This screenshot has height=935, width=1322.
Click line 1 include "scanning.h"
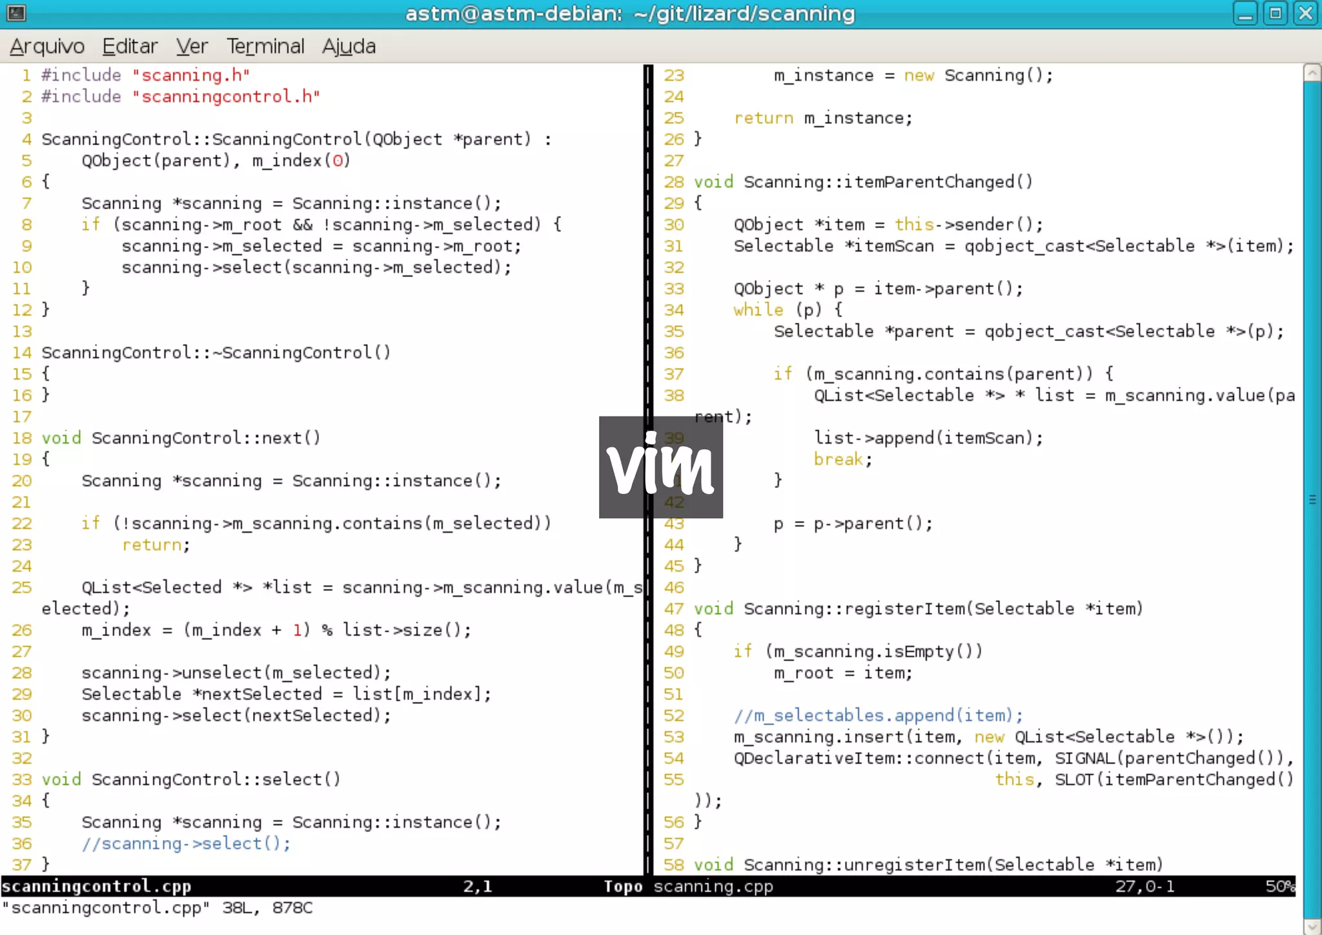click(146, 76)
